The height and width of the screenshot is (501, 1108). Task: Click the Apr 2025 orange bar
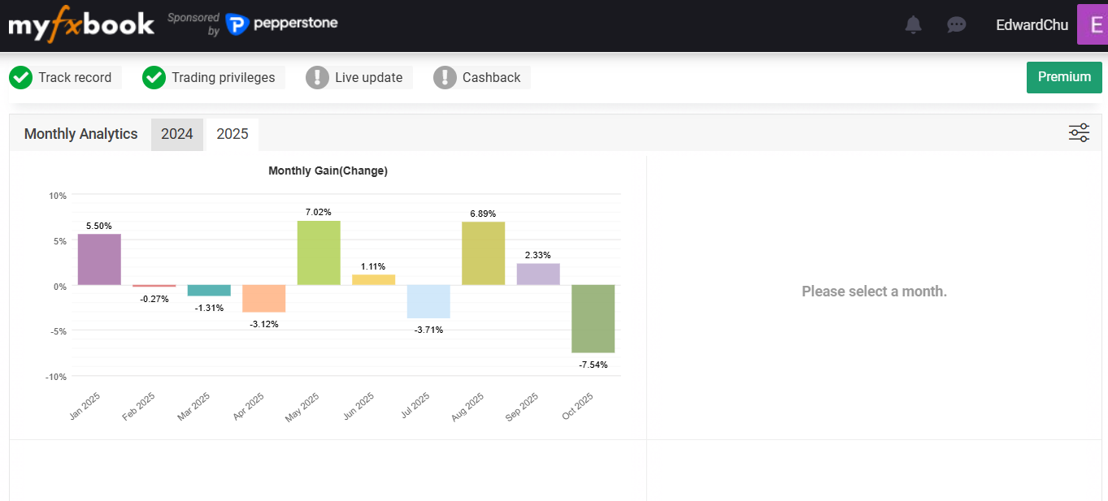[264, 299]
